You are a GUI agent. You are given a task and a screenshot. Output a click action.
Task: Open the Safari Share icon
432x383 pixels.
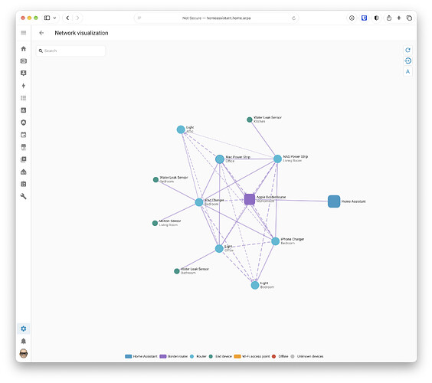tap(389, 18)
